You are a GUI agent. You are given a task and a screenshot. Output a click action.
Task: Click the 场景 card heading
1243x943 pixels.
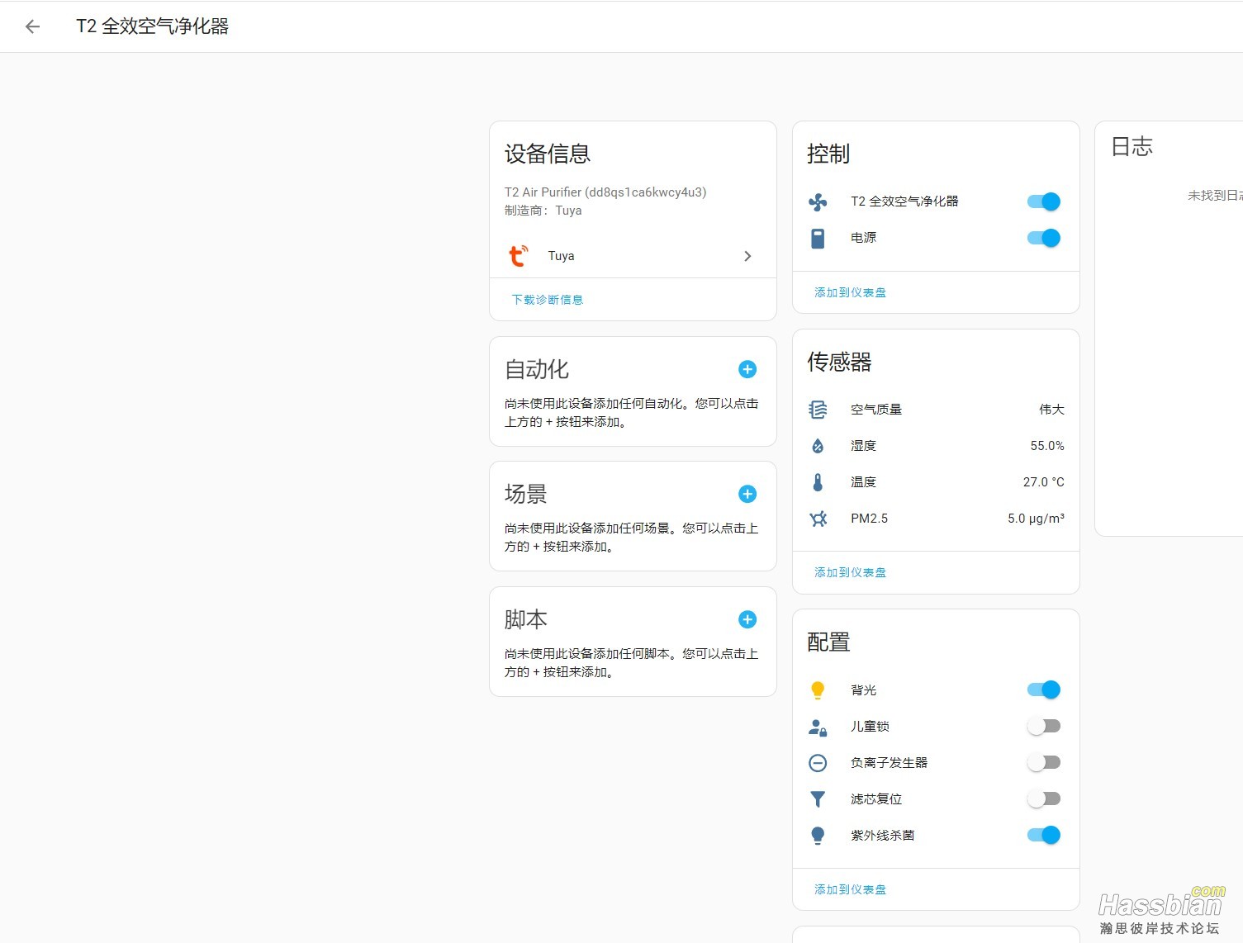[526, 494]
